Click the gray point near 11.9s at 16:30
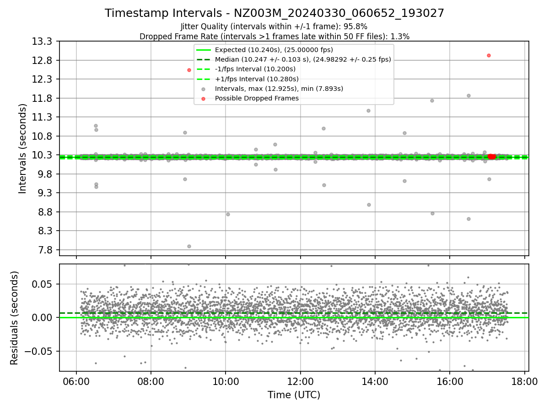This screenshot has height=411, width=549. pos(468,95)
